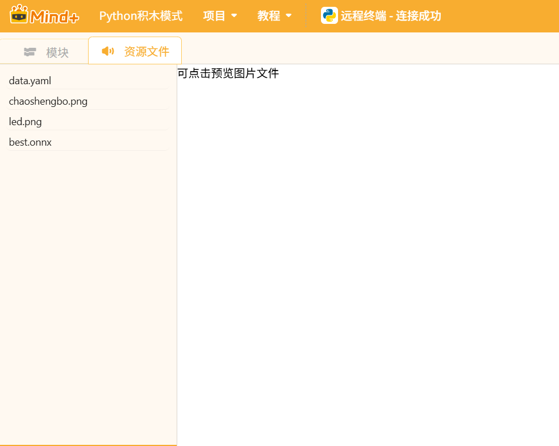559x446 pixels.
Task: Open the 教程 menu
Action: click(x=269, y=16)
